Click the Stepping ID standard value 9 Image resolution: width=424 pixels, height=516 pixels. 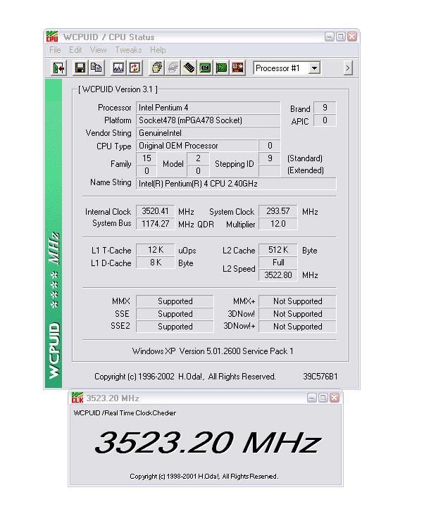pyautogui.click(x=270, y=158)
